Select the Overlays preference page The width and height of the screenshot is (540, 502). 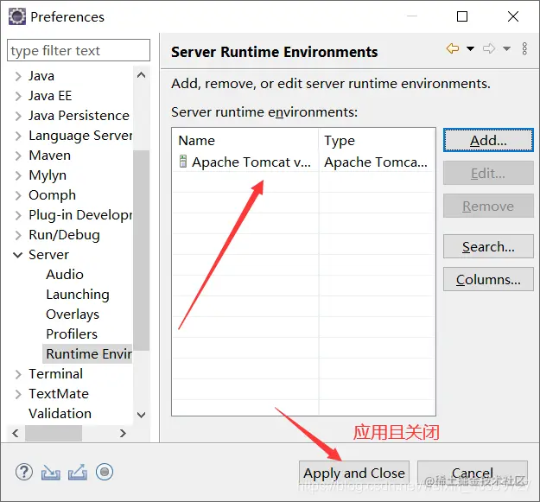coord(73,315)
